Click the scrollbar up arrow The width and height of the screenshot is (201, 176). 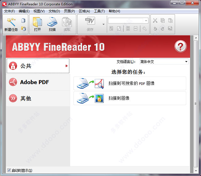click(196, 38)
